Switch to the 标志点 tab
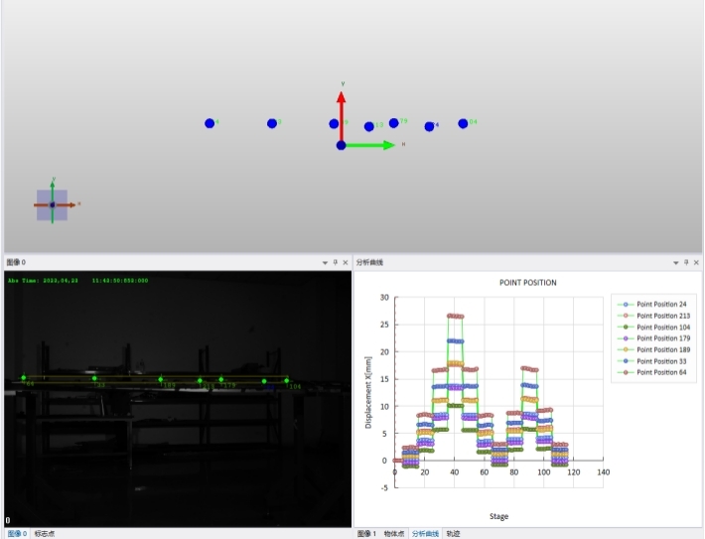This screenshot has width=705, height=539. click(x=45, y=534)
